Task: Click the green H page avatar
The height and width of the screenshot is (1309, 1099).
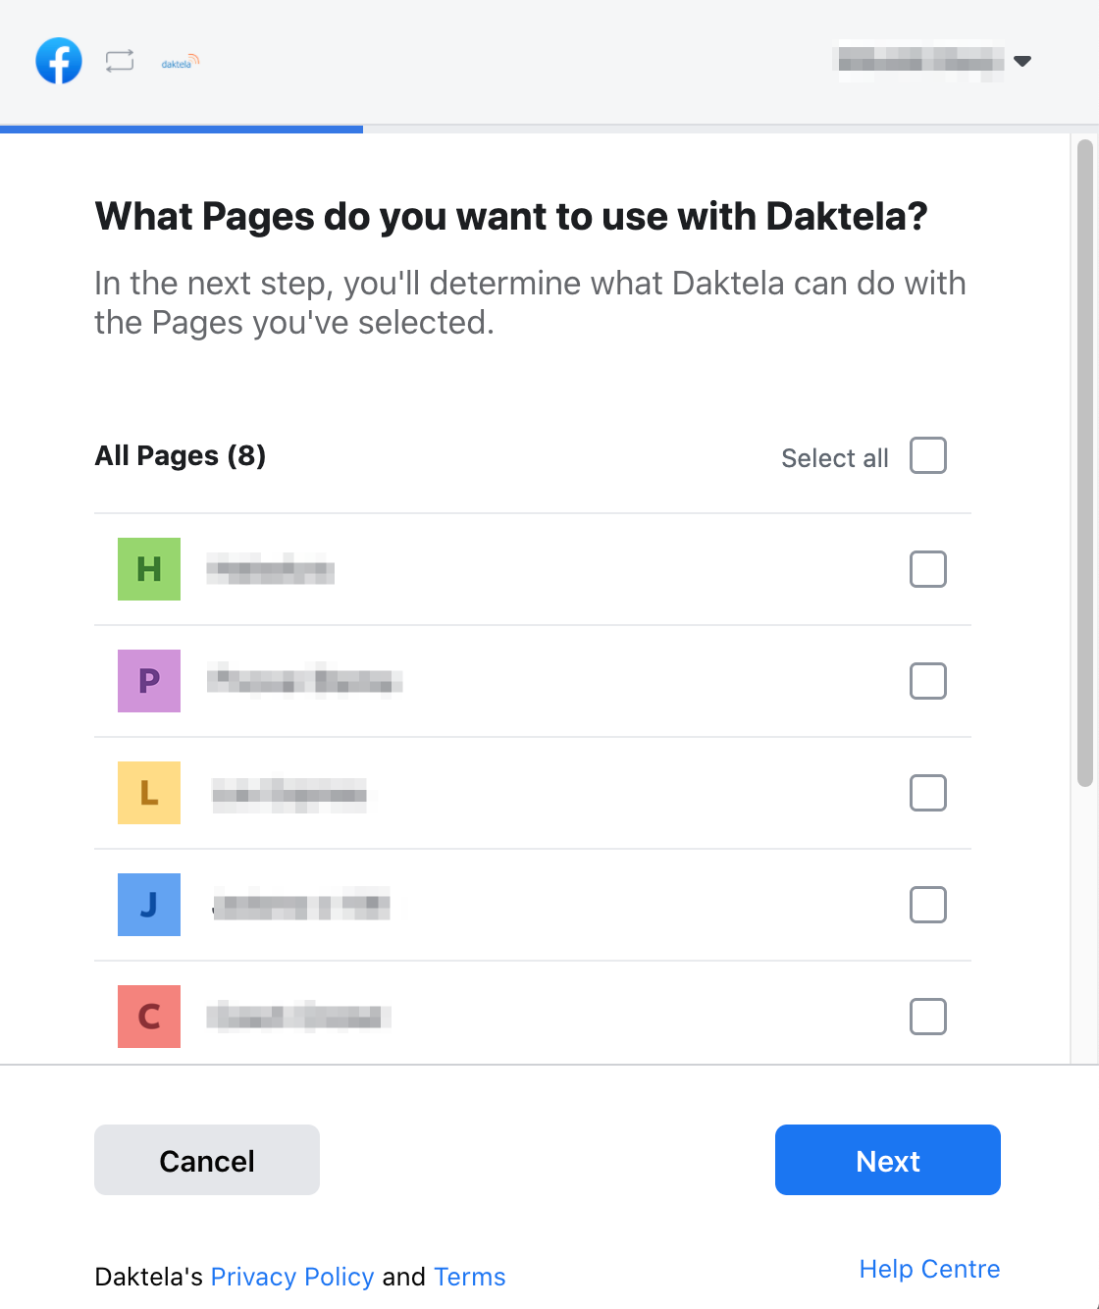Action: pos(149,569)
